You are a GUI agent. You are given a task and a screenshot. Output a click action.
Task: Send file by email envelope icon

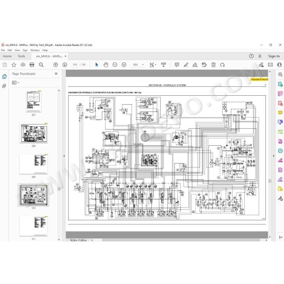click(x=270, y=65)
